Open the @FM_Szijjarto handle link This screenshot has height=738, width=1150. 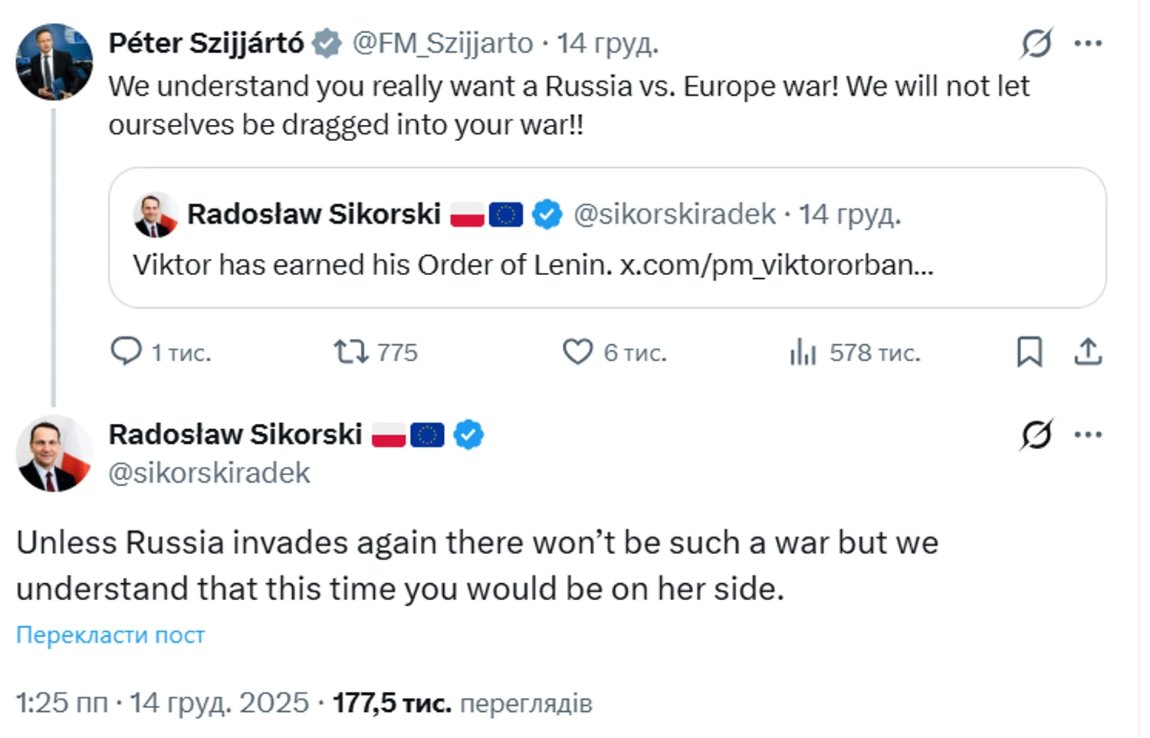(x=442, y=43)
